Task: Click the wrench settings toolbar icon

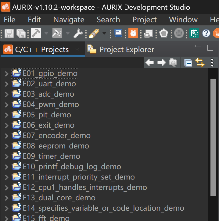Action: (x=78, y=34)
